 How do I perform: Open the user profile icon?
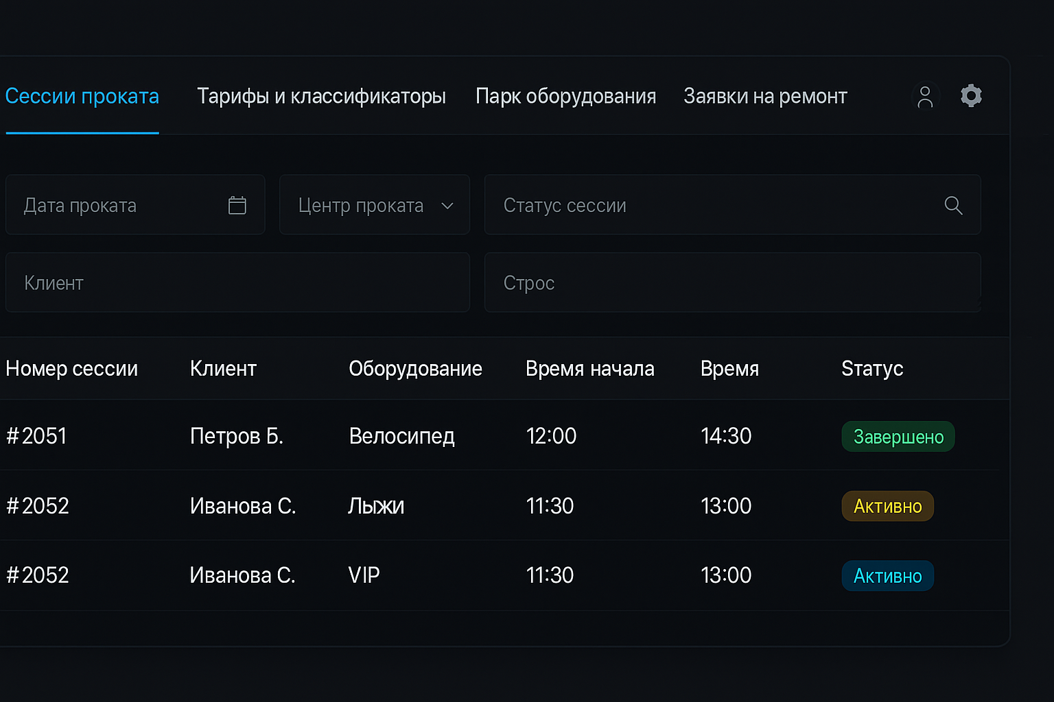click(925, 97)
